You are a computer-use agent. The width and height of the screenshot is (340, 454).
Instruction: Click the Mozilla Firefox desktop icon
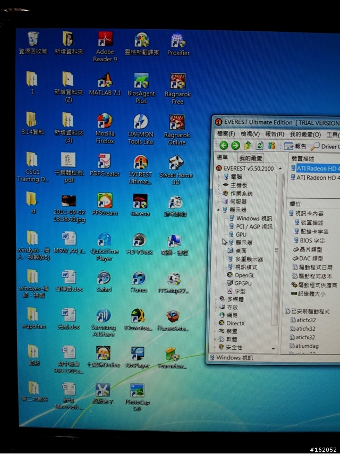coord(105,129)
